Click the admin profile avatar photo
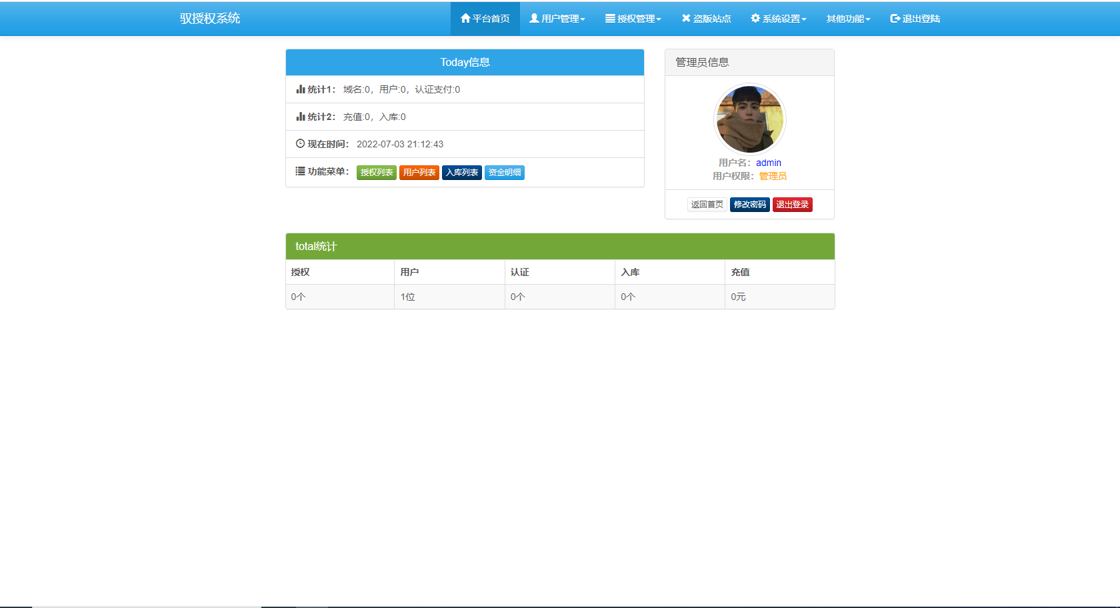 tap(750, 119)
